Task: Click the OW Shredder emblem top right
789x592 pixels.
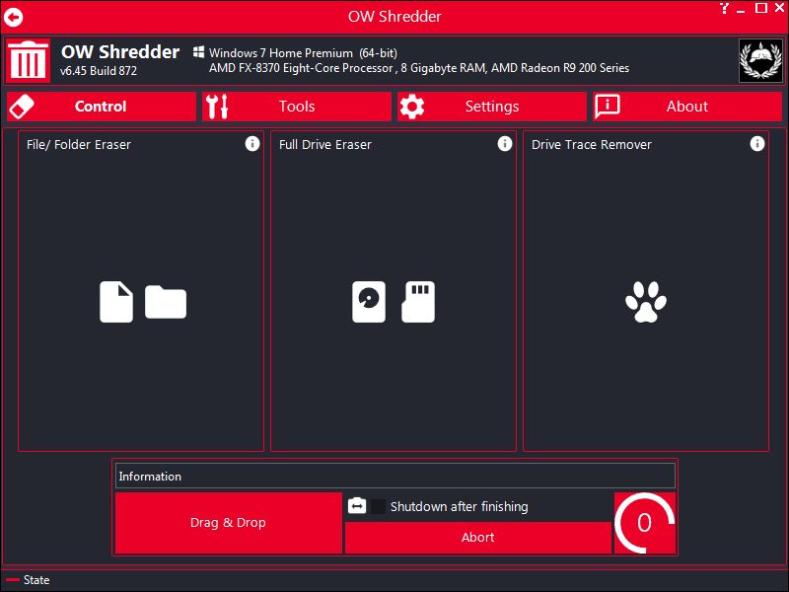Action: 759,59
